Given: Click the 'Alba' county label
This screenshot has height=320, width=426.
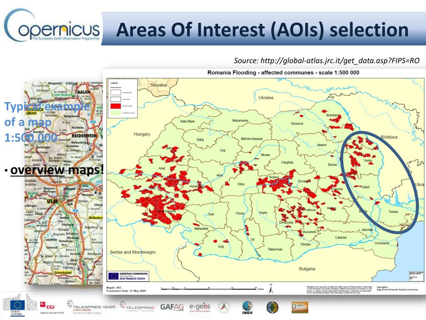Looking at the screenshot, I should tap(220, 175).
